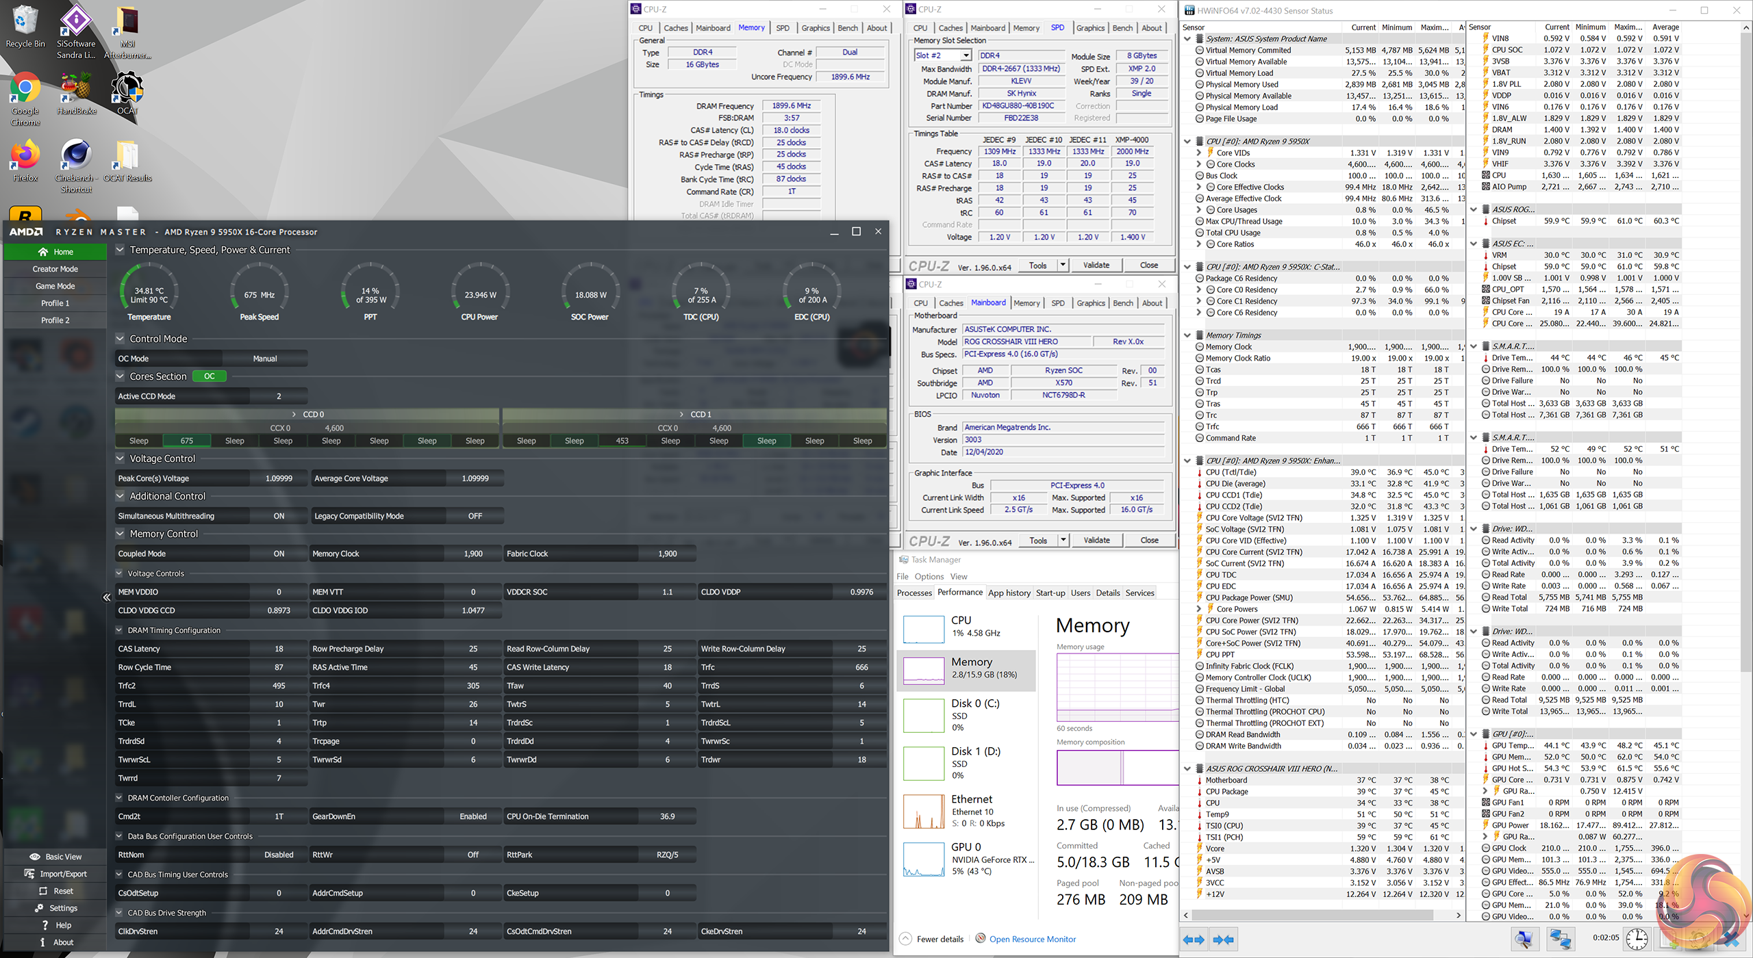Switch to the Graphics tab in Memory CPU-Z window
This screenshot has height=958, width=1753.
(815, 28)
